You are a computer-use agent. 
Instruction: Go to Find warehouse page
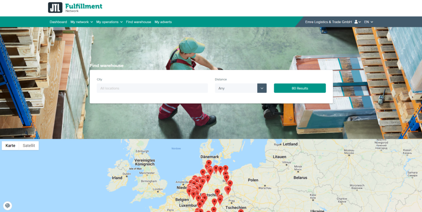click(x=138, y=22)
